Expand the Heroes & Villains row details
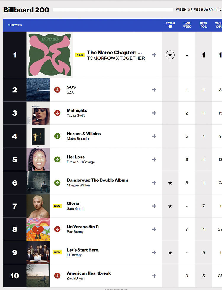 pyautogui.click(x=154, y=136)
